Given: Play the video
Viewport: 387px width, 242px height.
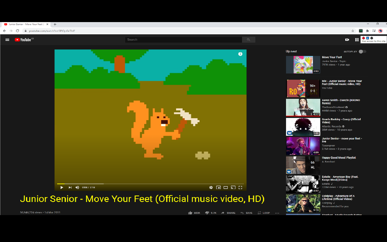Looking at the screenshot, I should 62,188.
